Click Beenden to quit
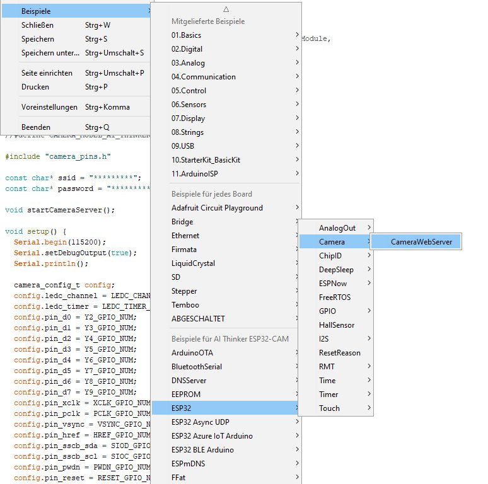 (x=36, y=127)
